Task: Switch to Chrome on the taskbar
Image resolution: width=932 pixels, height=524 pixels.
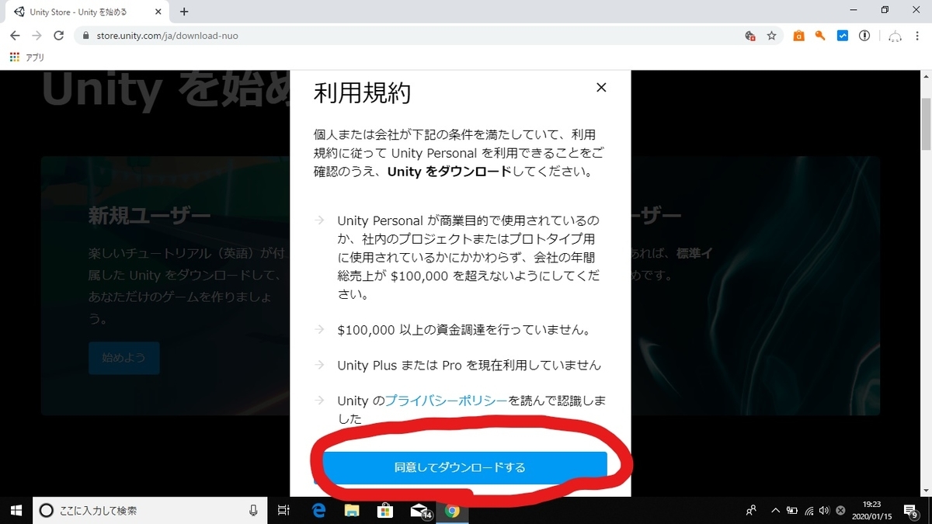Action: pyautogui.click(x=453, y=510)
